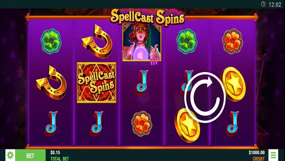Viewport: 285px width, 161px height.
Task: Click the circular spin button
Action: pyautogui.click(x=205, y=97)
